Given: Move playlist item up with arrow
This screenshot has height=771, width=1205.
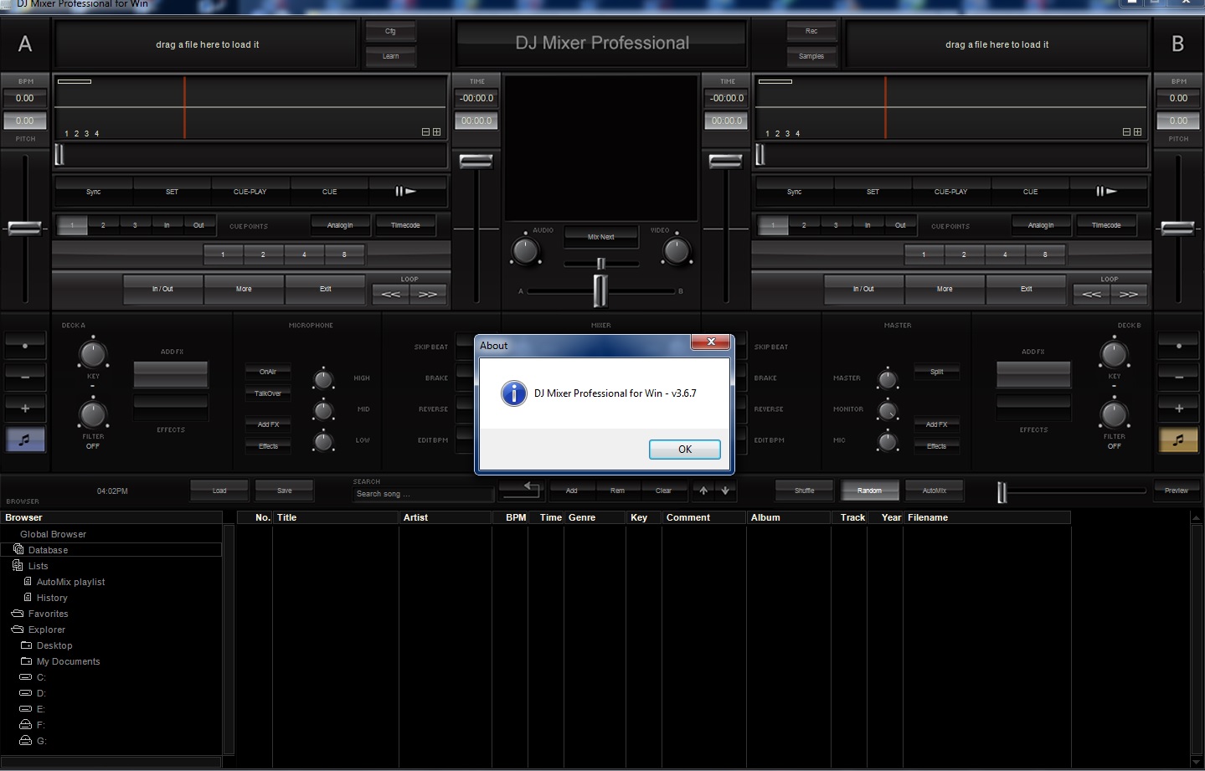Looking at the screenshot, I should (x=703, y=491).
